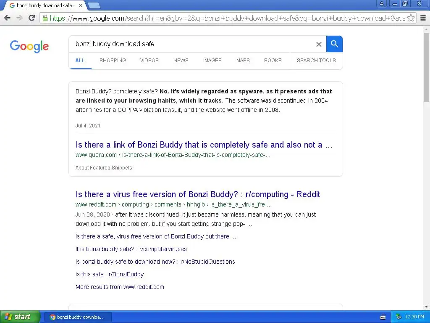Bookmark page with the star icon
Screen dimensions: 430x323
411,18
